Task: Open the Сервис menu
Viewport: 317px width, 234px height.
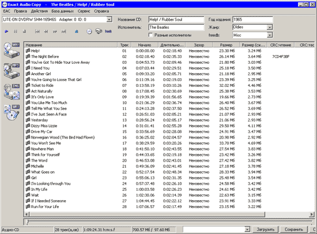Action: [x=84, y=11]
